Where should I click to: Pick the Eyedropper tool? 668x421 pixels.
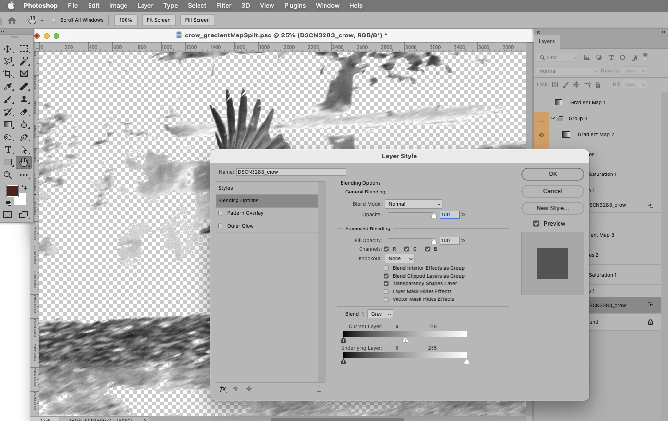[x=7, y=87]
